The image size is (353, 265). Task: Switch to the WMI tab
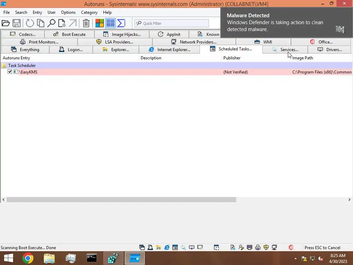click(263, 42)
